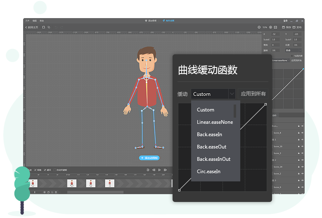Enable the 自动关键帧 checkbox

tap(55, 170)
